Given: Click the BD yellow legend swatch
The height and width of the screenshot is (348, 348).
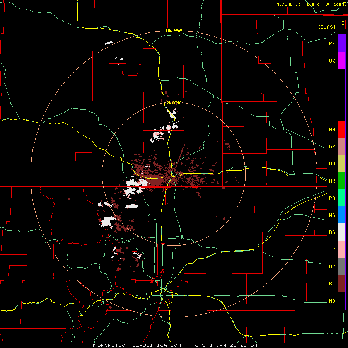Looking at the screenshot, I should tap(341, 164).
